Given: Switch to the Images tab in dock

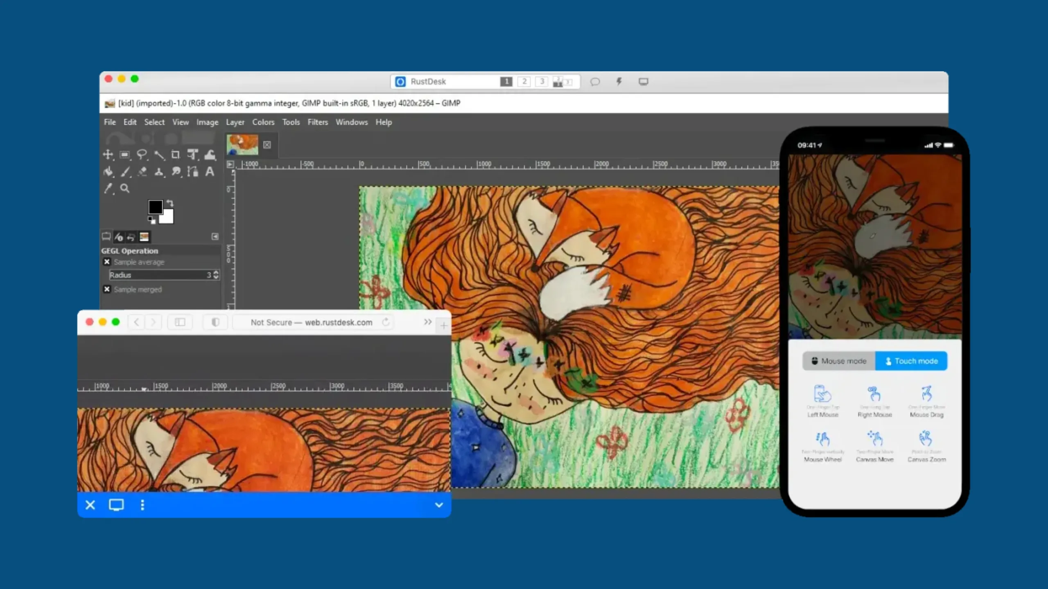Looking at the screenshot, I should tap(144, 237).
